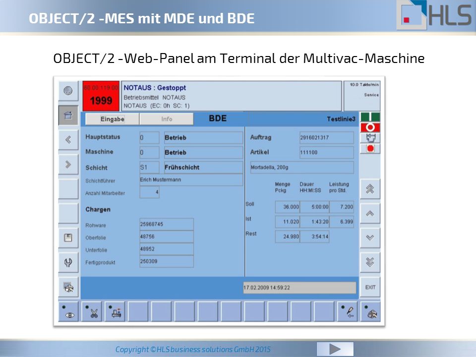Click the red ring stop icon
Screen dimensions: 476x357
click(x=370, y=127)
